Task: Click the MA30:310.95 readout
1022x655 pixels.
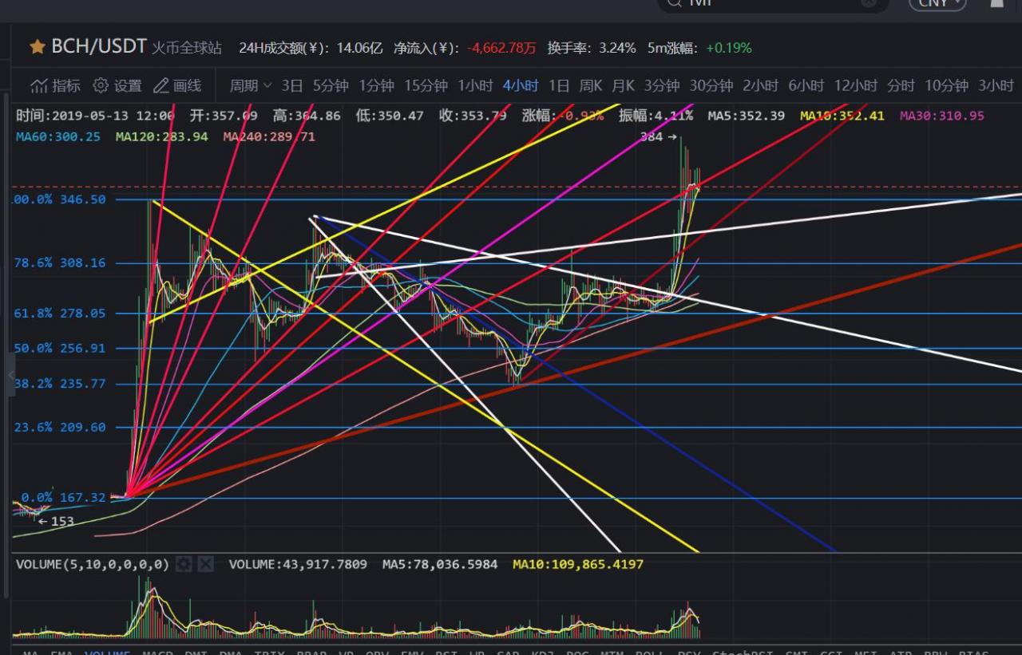Action: pos(942,116)
